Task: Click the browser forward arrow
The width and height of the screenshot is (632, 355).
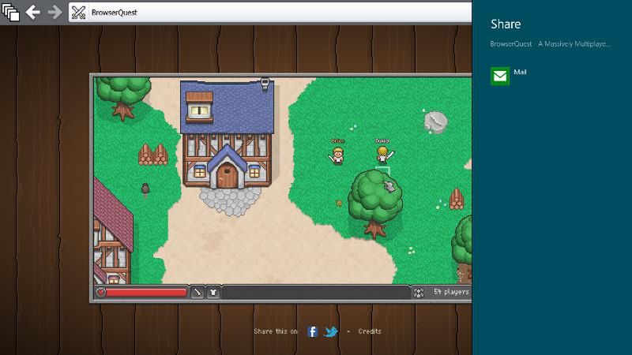Action: (55, 13)
